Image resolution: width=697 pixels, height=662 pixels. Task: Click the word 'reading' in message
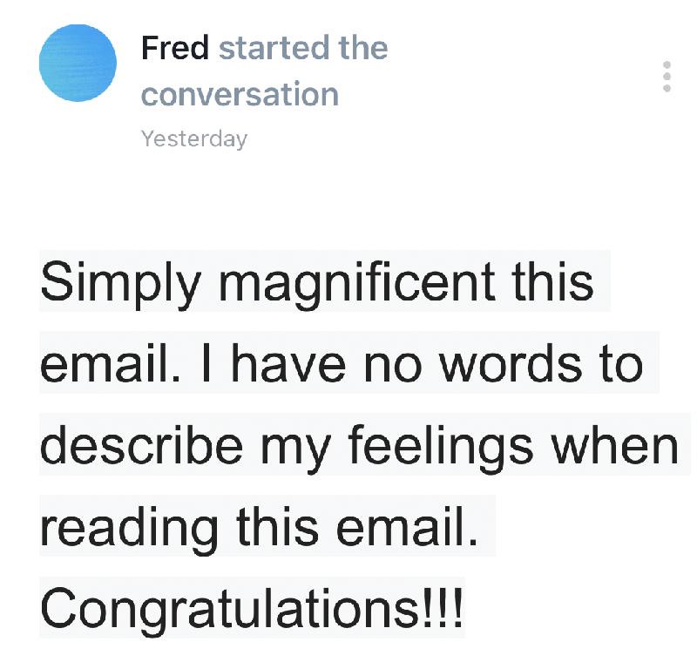tap(129, 529)
